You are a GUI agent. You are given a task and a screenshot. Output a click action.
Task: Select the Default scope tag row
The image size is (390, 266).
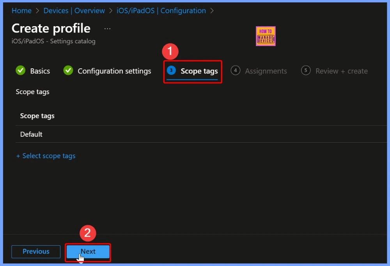point(31,134)
